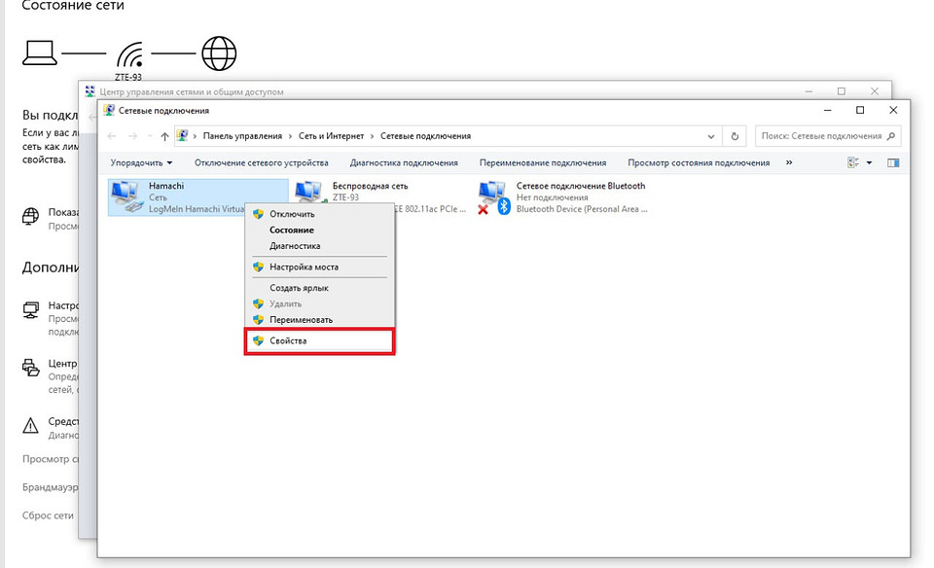Select Диагностика in the context menu
Image resolution: width=934 pixels, height=568 pixels.
click(x=294, y=246)
